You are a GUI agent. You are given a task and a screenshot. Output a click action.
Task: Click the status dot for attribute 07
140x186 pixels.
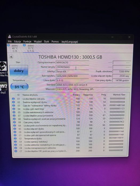14,115
